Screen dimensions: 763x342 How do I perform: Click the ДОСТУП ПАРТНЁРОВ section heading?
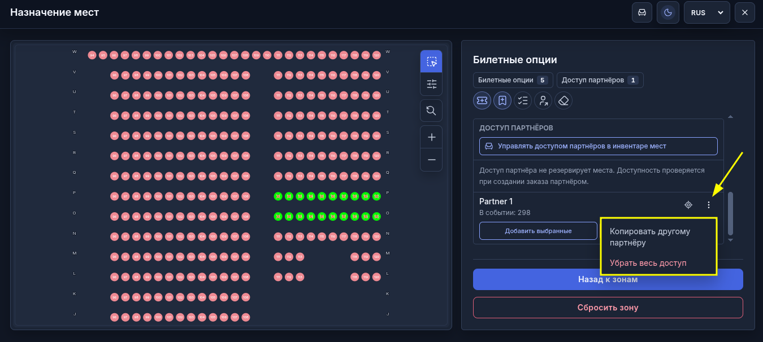coord(516,128)
